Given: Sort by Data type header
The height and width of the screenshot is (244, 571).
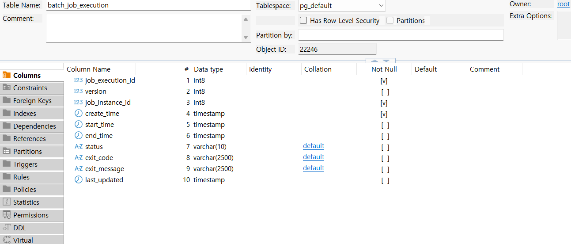Looking at the screenshot, I should [219, 69].
